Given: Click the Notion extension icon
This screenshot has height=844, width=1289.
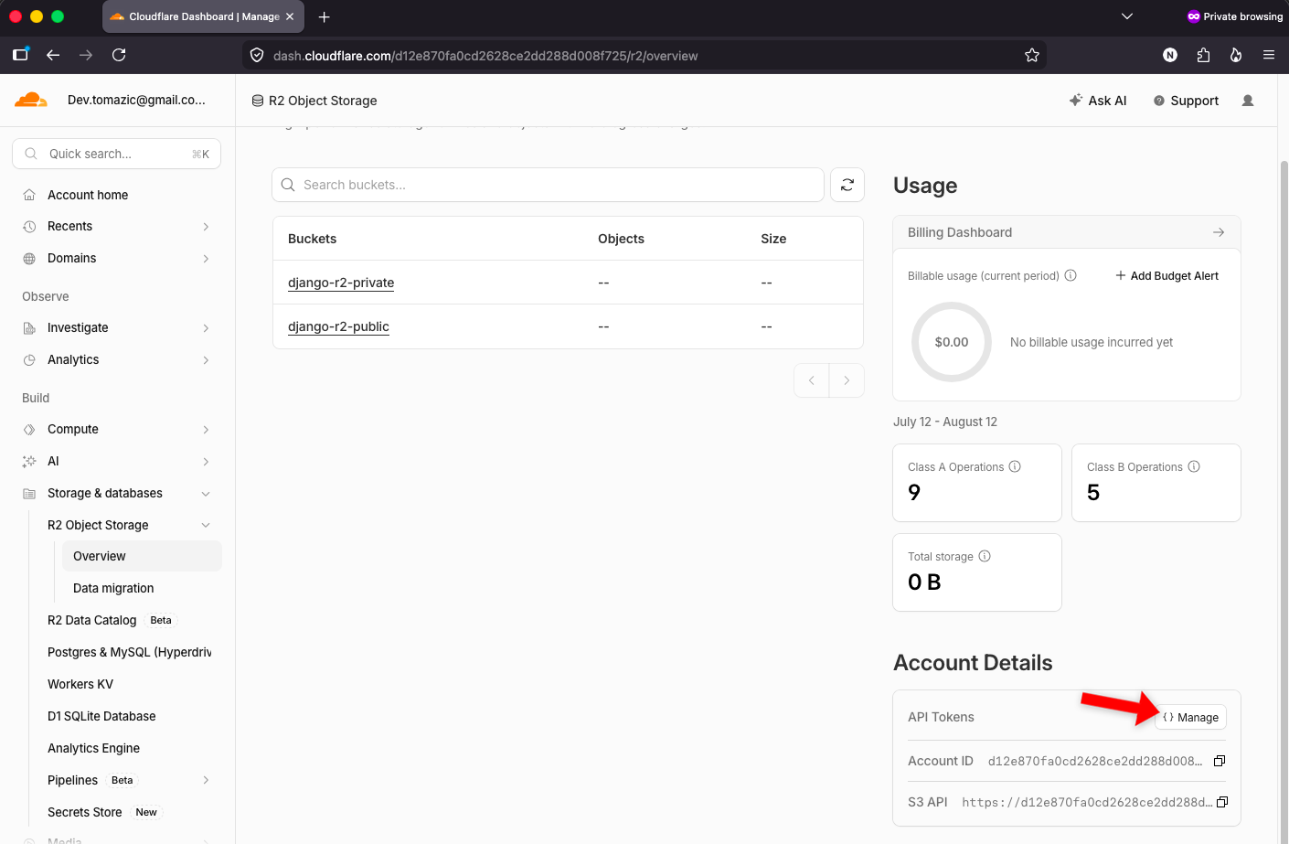Looking at the screenshot, I should coord(1170,55).
